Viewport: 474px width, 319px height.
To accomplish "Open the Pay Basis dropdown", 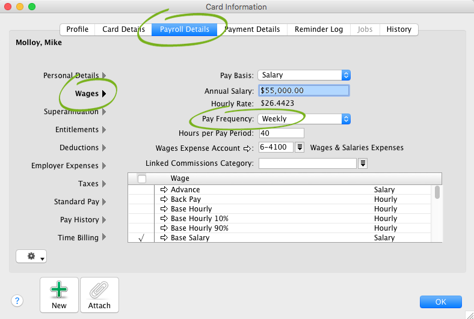I will (304, 75).
